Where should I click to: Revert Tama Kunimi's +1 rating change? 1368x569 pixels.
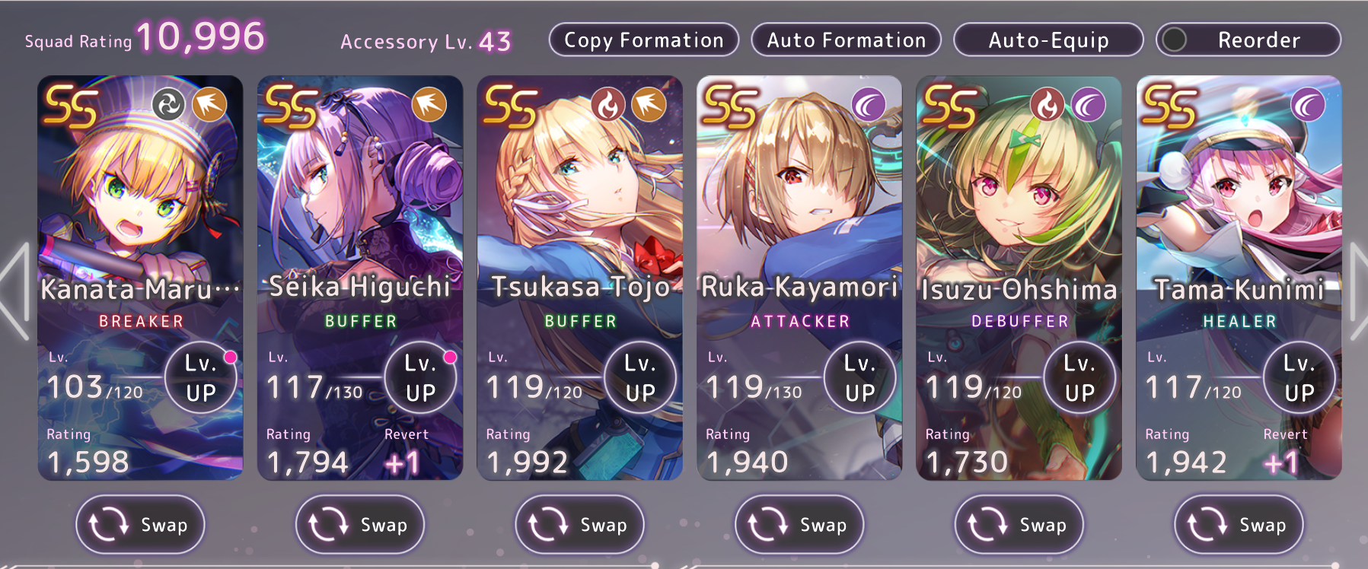coord(1284,453)
